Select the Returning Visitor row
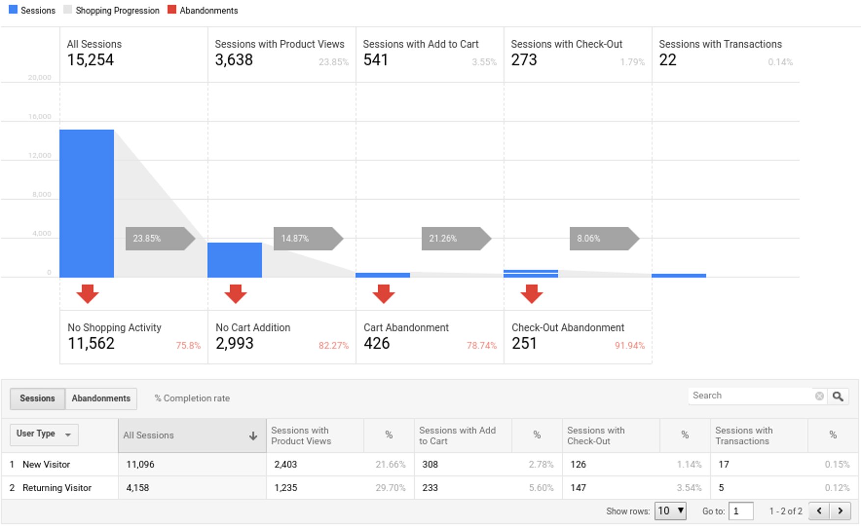 57,488
